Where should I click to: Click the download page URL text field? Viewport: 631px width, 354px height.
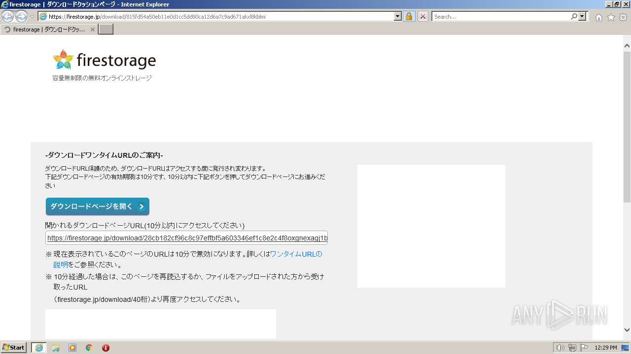(x=187, y=238)
